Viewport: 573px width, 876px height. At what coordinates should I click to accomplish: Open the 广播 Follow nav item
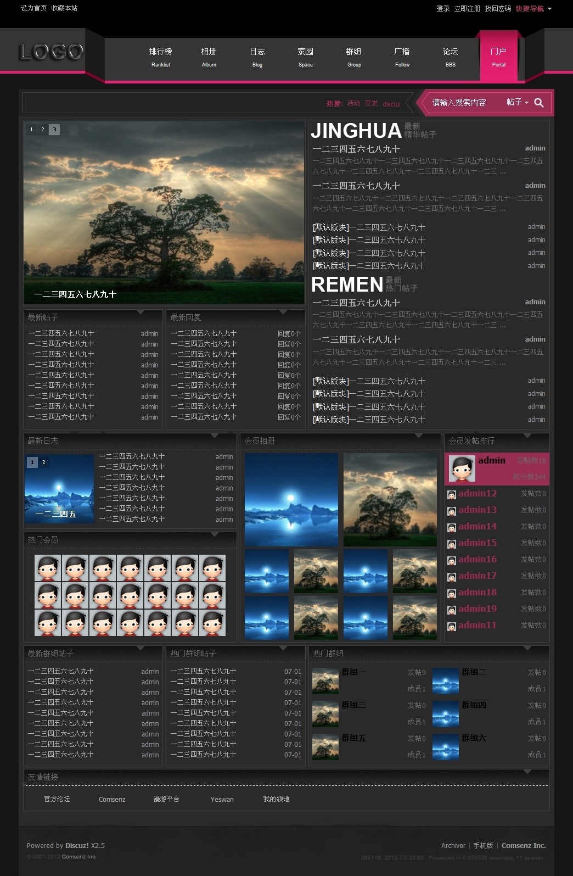[x=402, y=57]
